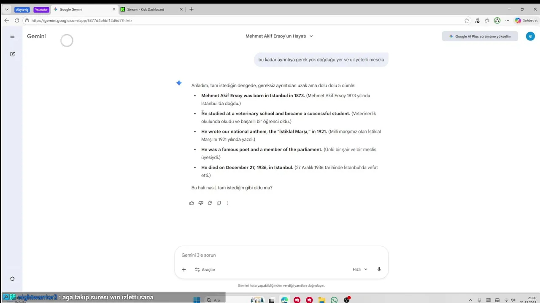Click the Gemini sparkle icon beside the response
Image resolution: width=540 pixels, height=303 pixels.
pos(179,83)
